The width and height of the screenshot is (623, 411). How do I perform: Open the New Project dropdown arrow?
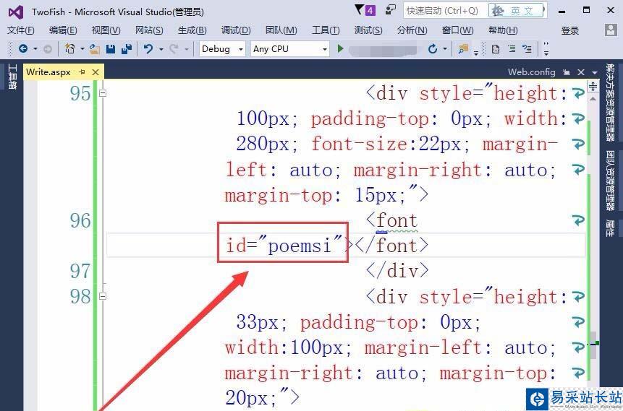tap(82, 49)
